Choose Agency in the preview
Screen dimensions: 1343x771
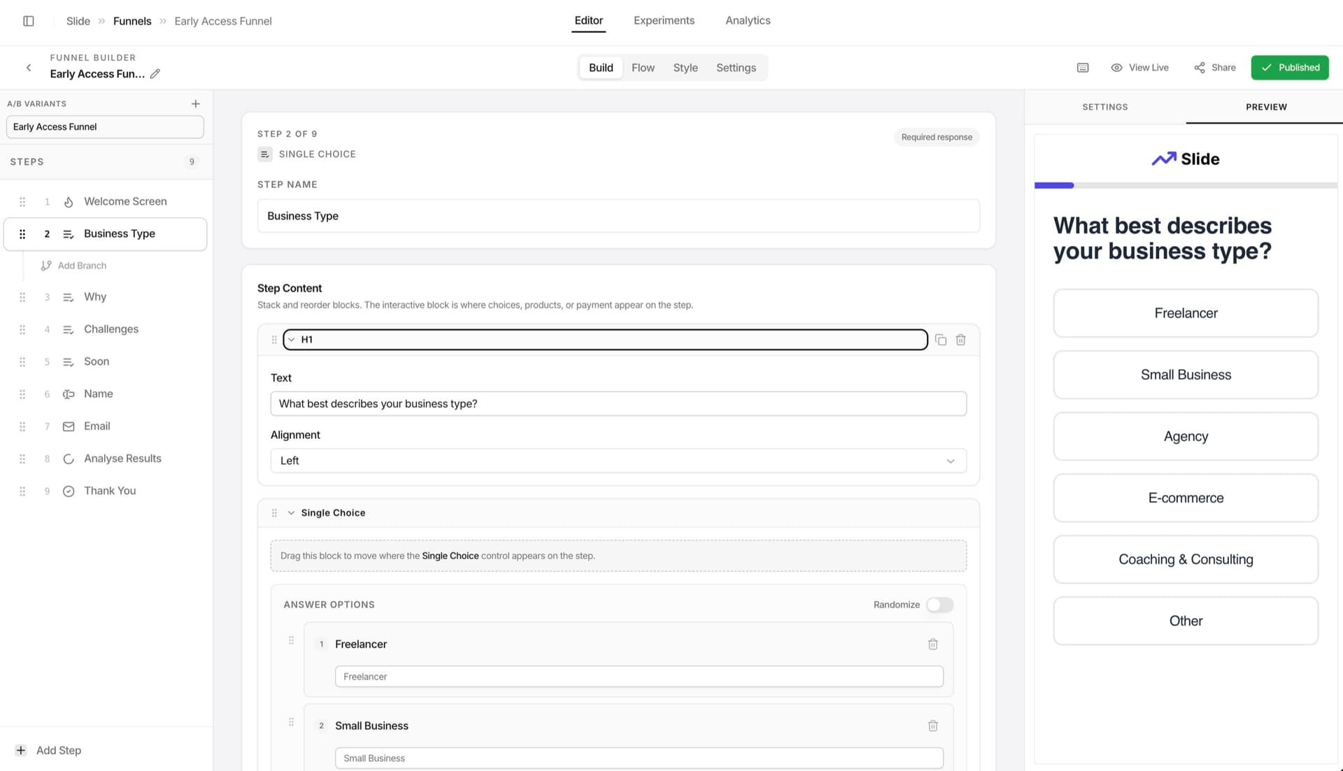coord(1186,437)
